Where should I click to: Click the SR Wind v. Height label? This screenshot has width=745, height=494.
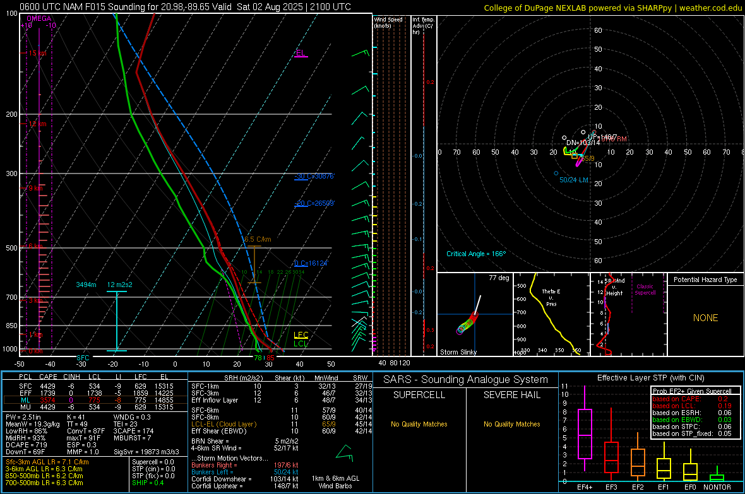[614, 287]
